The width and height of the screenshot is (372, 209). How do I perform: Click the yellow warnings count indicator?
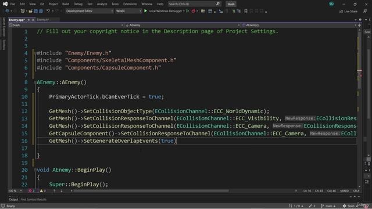tap(42, 191)
